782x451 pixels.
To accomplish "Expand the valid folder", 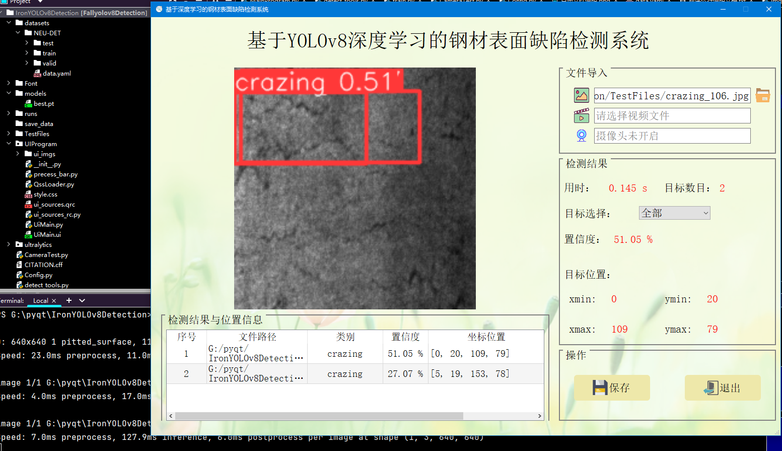I will pos(27,63).
